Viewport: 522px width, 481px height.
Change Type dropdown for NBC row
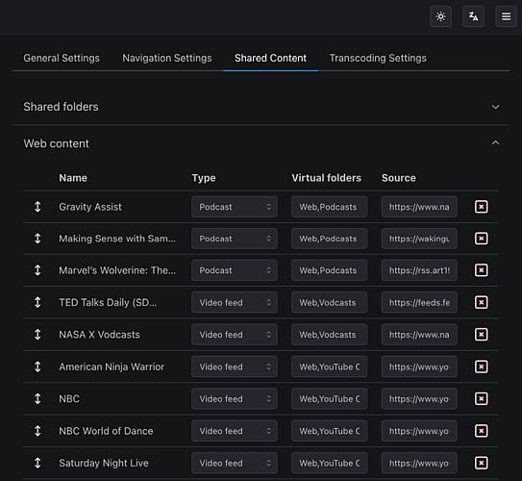tap(235, 398)
